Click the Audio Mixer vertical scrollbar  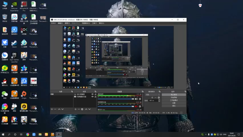142,100
